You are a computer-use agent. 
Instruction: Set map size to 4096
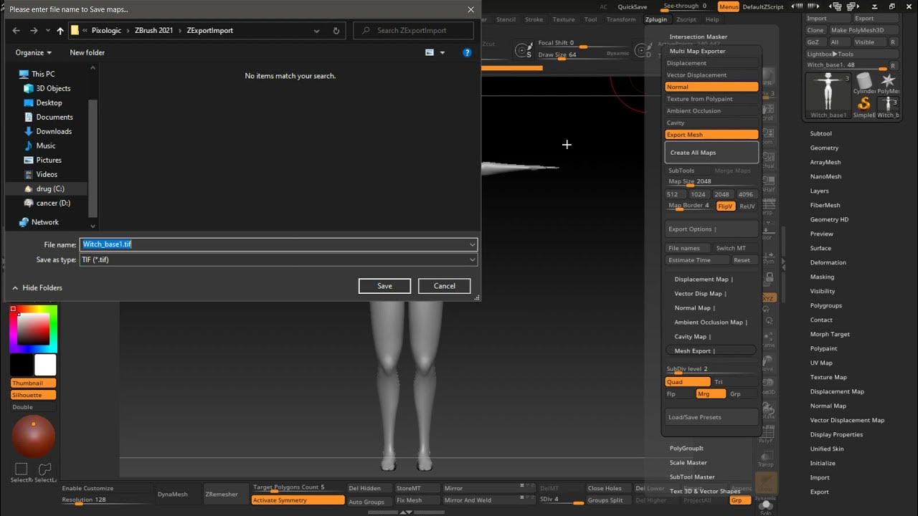[746, 194]
